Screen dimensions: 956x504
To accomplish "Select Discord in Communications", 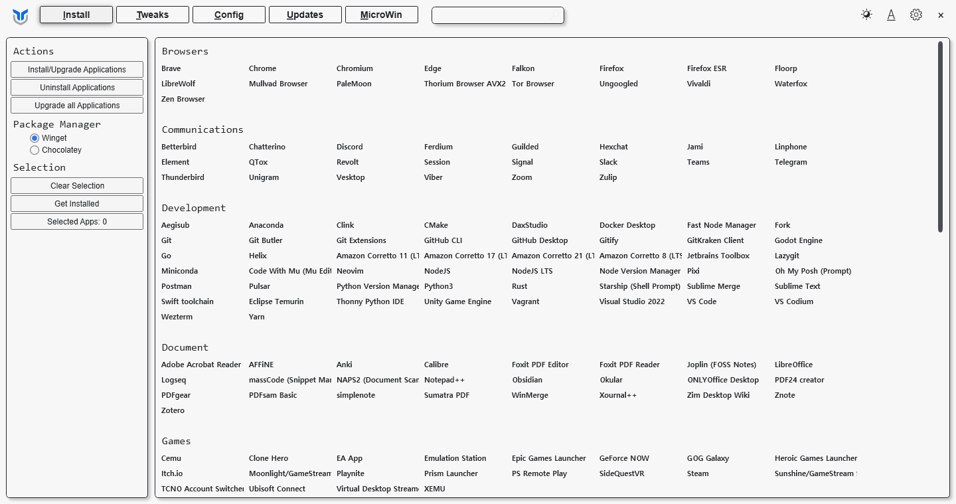I will 349,147.
